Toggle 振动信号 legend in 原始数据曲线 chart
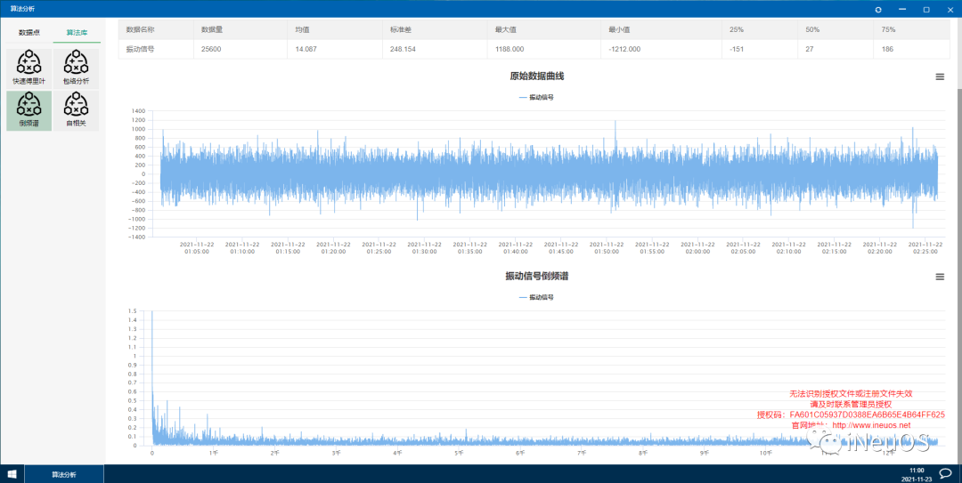 pos(536,97)
